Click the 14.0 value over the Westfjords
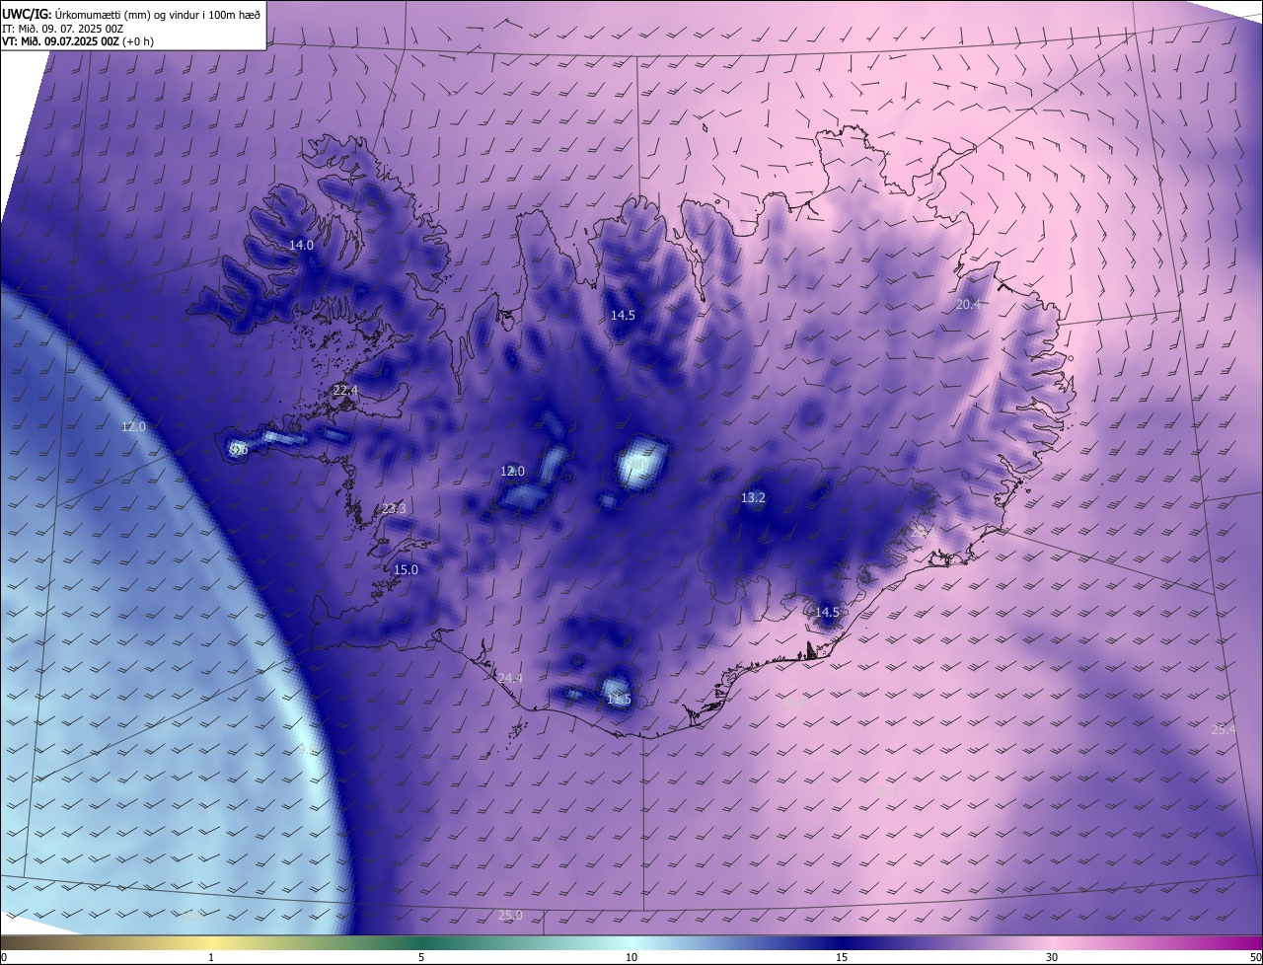Viewport: 1263px width, 965px height. (x=301, y=245)
